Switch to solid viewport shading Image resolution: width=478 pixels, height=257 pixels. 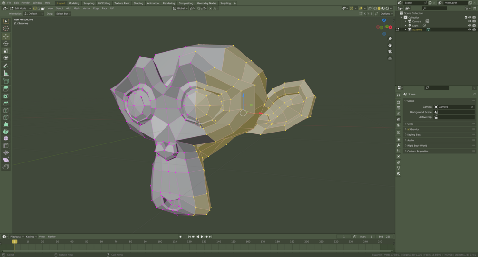point(379,8)
